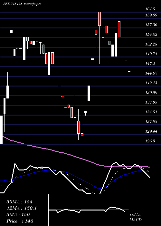This screenshot has height=226, width=161.
Task: Click the Price : 146 readout
Action: (x=20, y=221)
